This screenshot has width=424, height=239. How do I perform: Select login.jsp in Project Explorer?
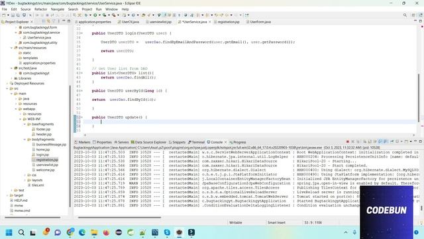click(x=42, y=155)
